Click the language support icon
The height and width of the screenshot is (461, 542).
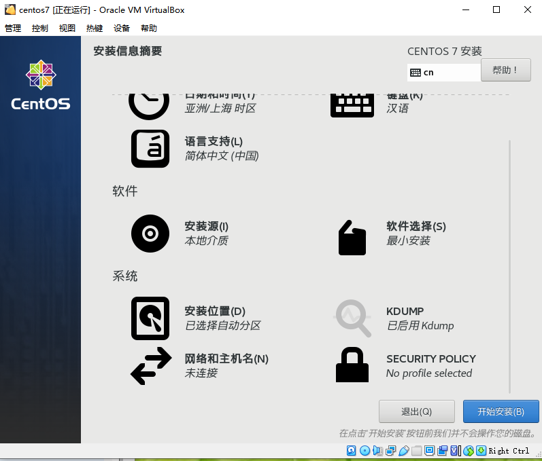150,149
